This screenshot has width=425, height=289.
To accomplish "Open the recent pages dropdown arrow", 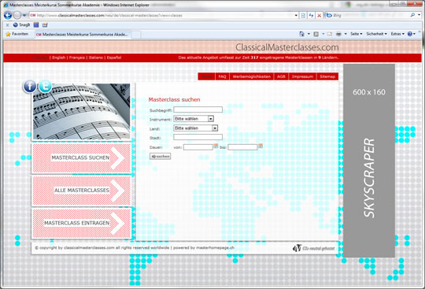I will point(24,16).
